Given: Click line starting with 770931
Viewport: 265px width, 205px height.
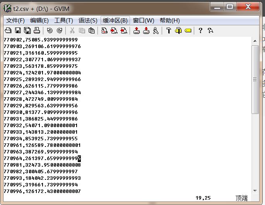Looking at the screenshot, I should [41, 119].
